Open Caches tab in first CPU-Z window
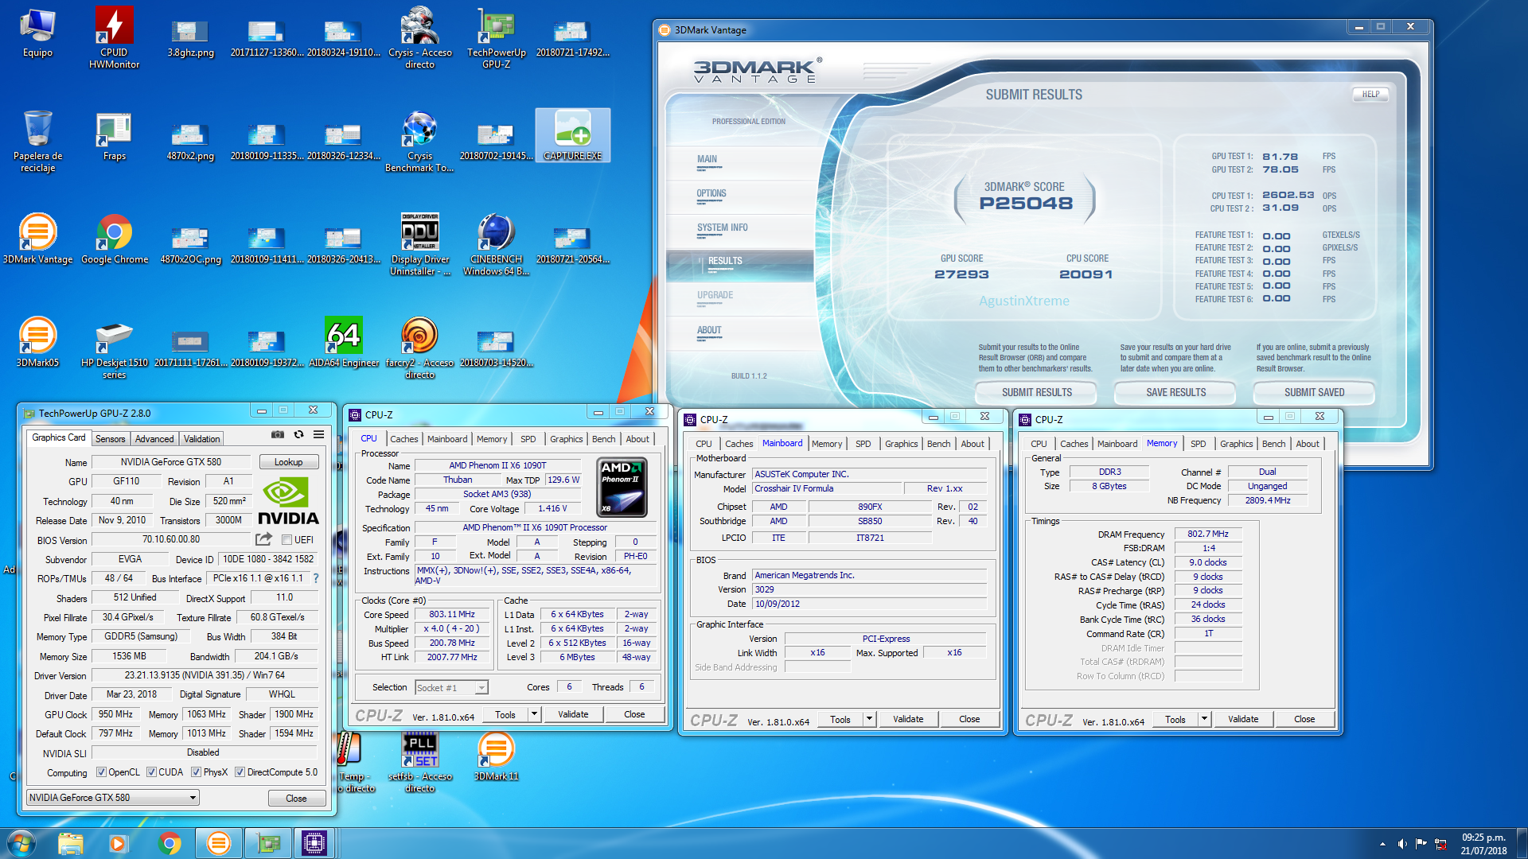This screenshot has width=1528, height=859. (x=403, y=439)
